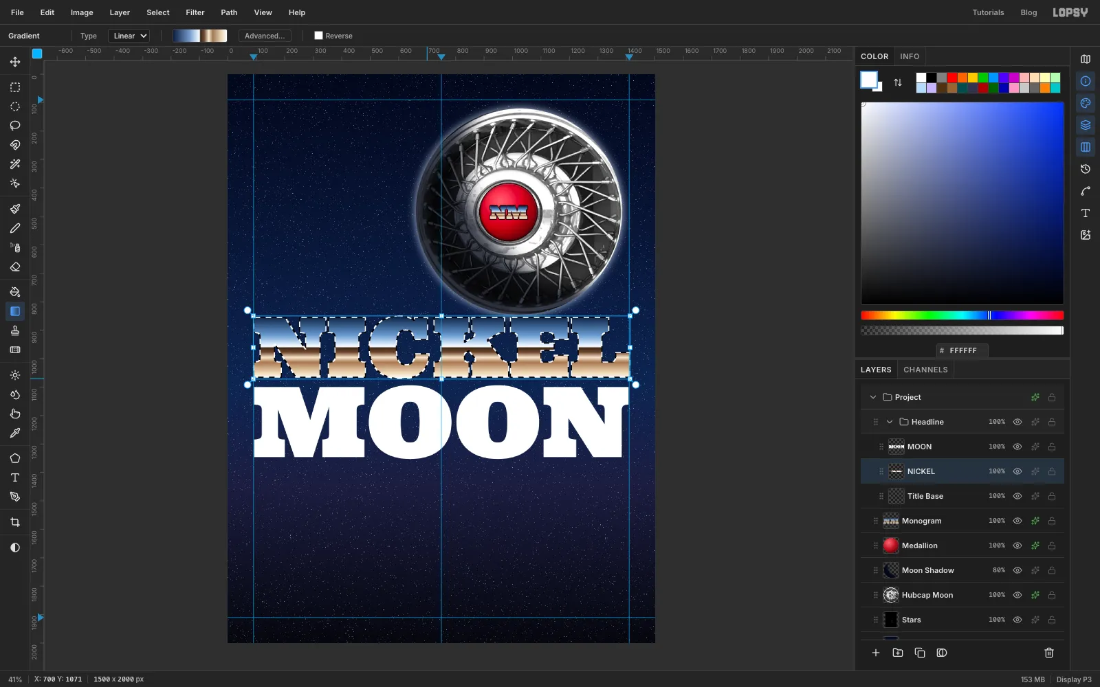Select the Text tool in left toolbar
The width and height of the screenshot is (1100, 687).
click(x=15, y=477)
